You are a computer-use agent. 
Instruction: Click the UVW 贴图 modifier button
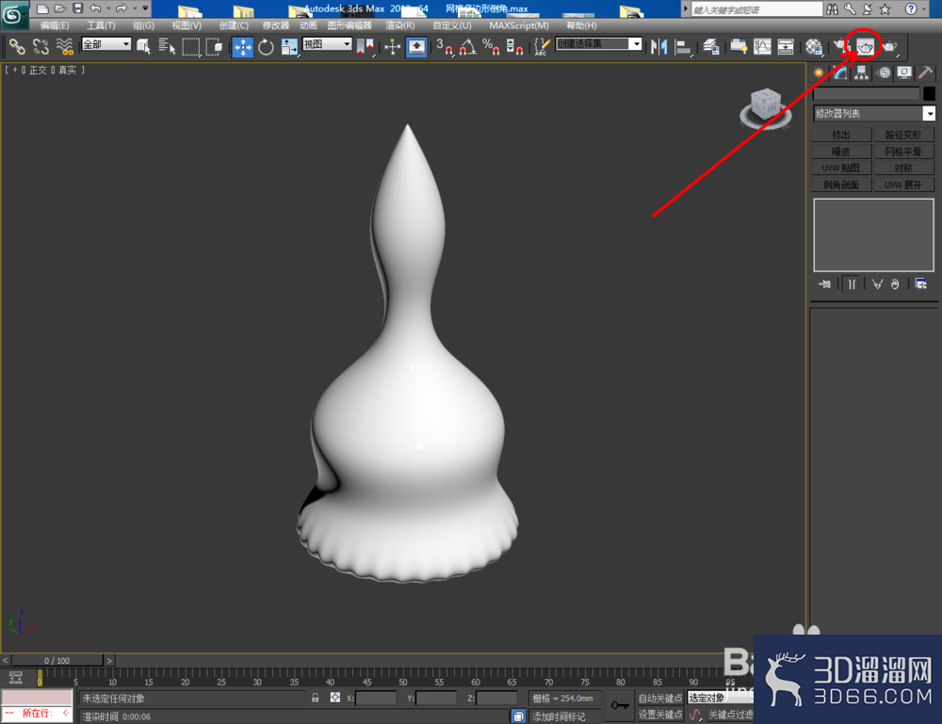click(841, 169)
